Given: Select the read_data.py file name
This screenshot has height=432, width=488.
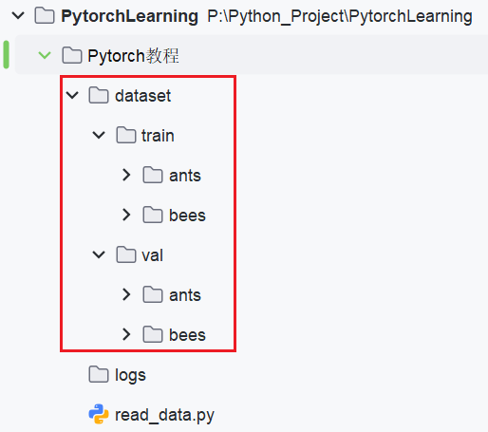Looking at the screenshot, I should tap(164, 415).
